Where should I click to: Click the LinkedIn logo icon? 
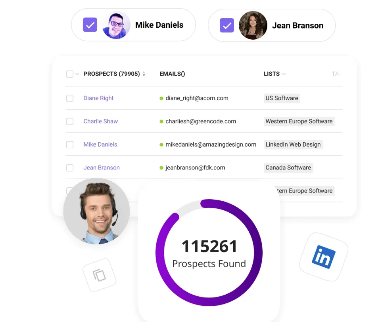tap(324, 257)
